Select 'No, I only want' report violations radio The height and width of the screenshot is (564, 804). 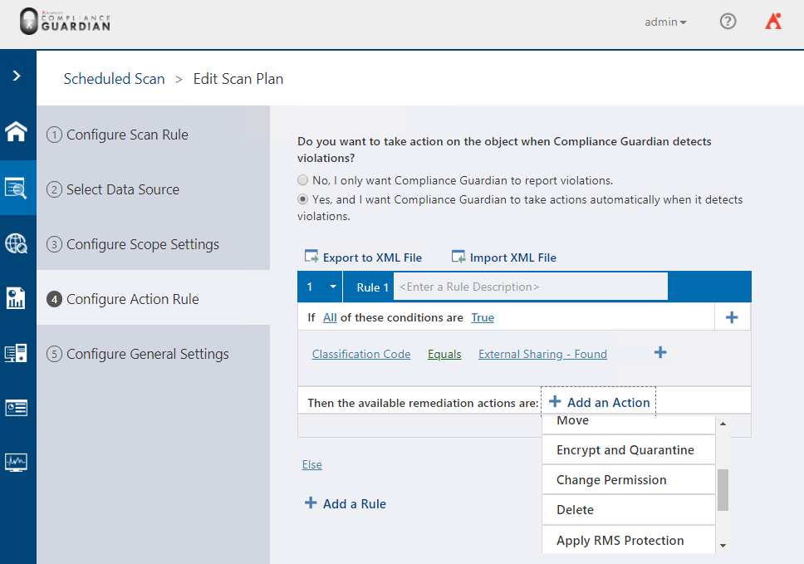click(x=302, y=180)
